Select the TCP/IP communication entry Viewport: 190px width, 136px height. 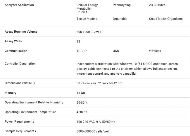point(82,51)
